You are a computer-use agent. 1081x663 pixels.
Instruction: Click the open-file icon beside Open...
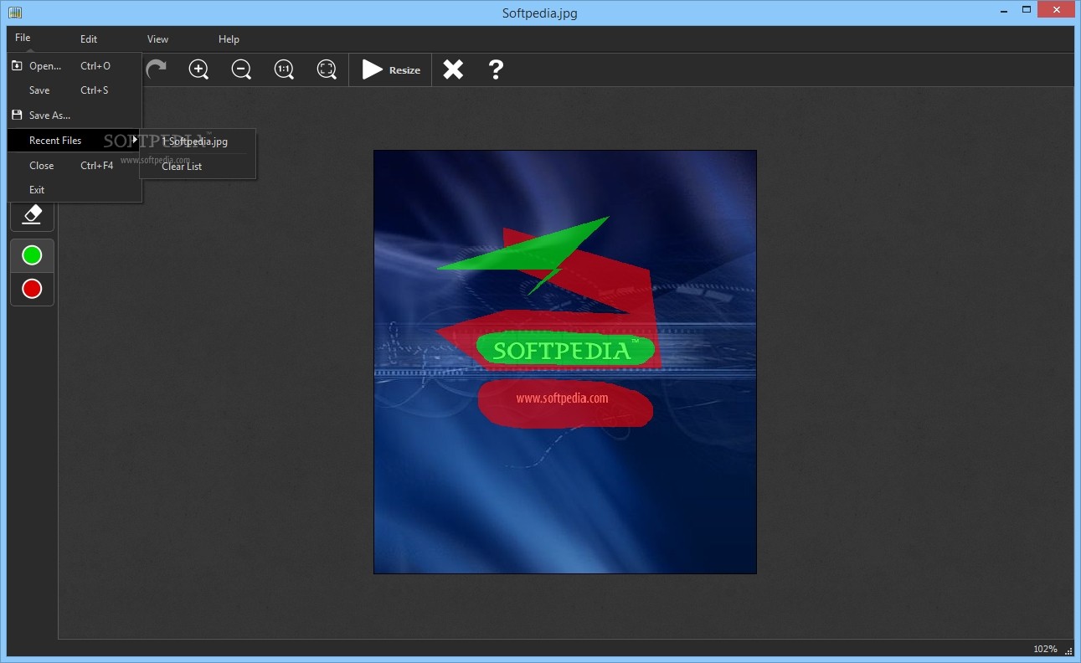pos(17,65)
